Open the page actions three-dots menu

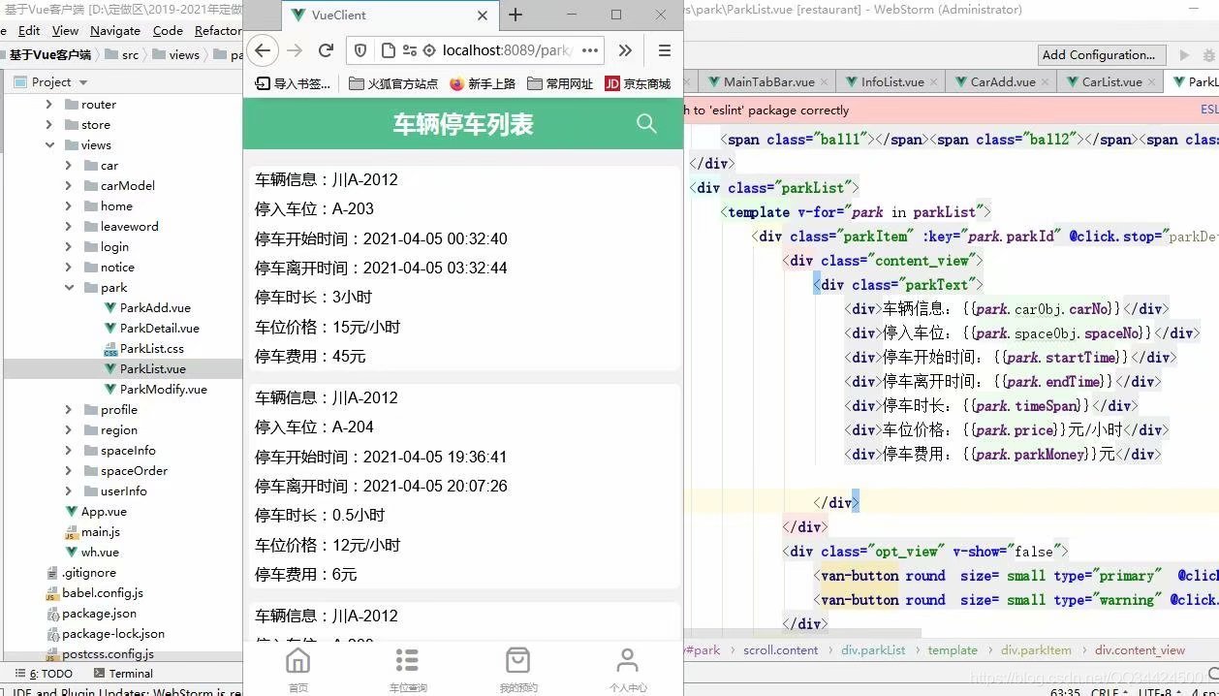click(x=591, y=50)
